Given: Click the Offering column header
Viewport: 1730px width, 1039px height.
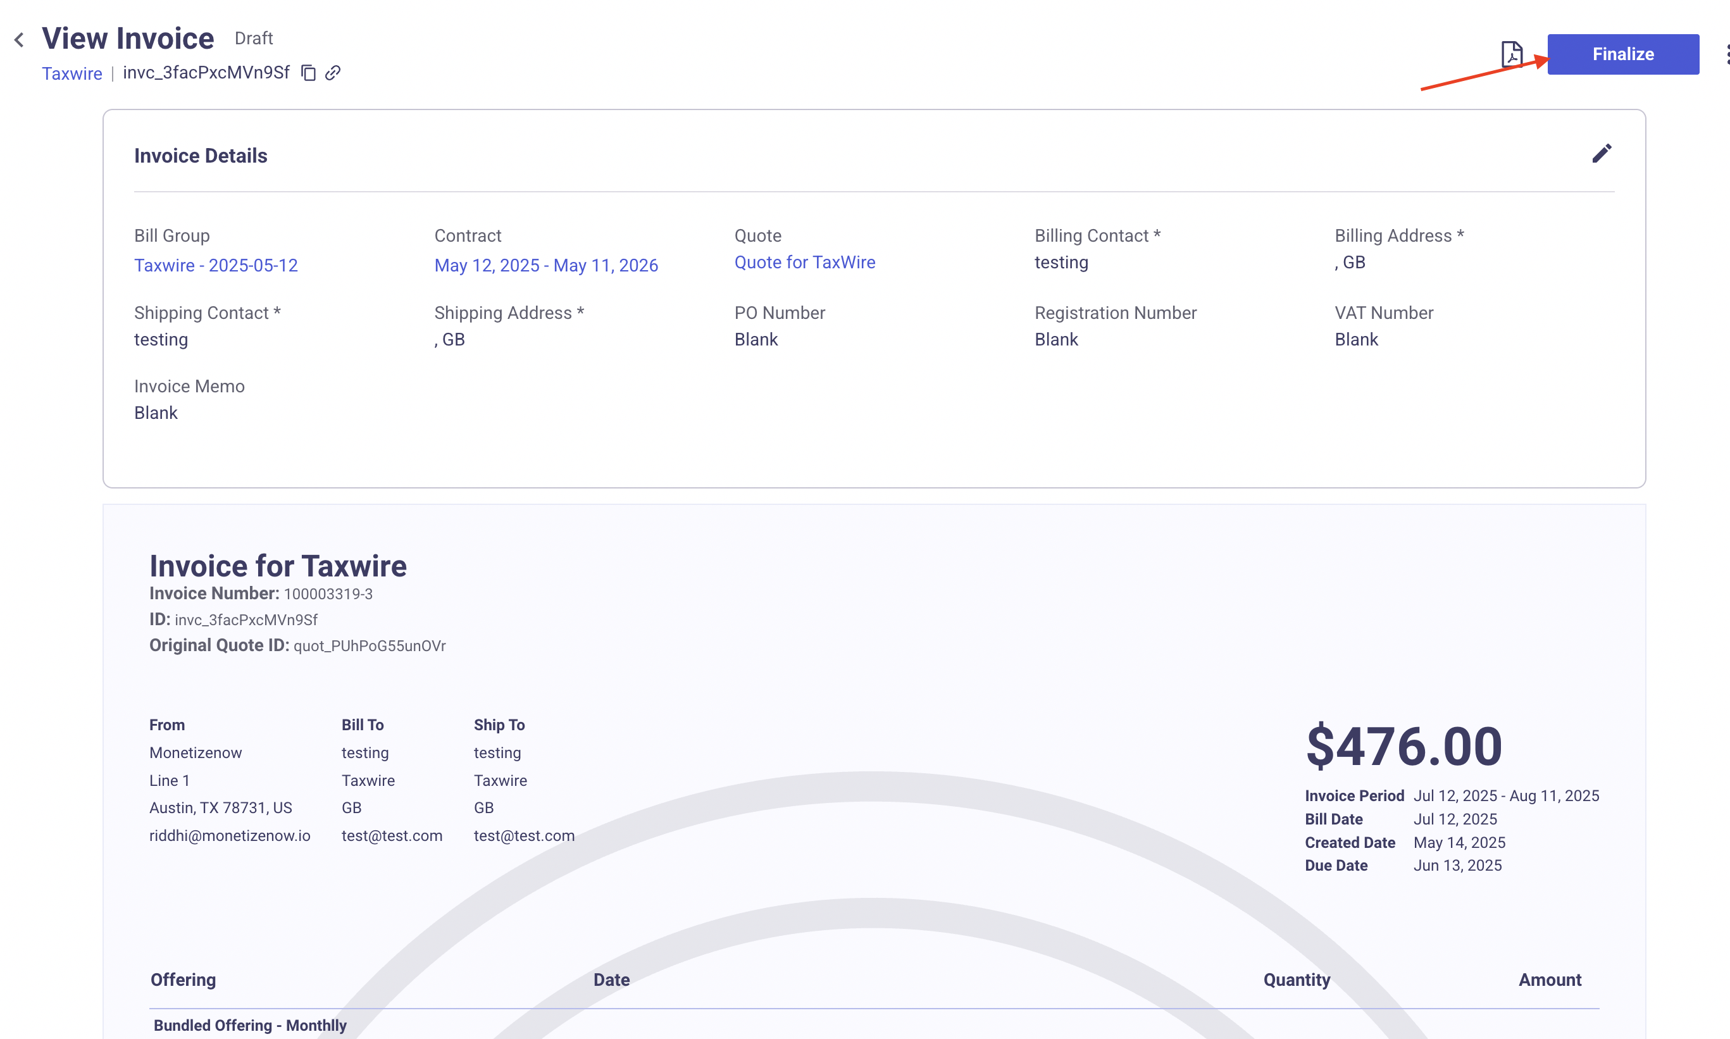Looking at the screenshot, I should click(184, 980).
